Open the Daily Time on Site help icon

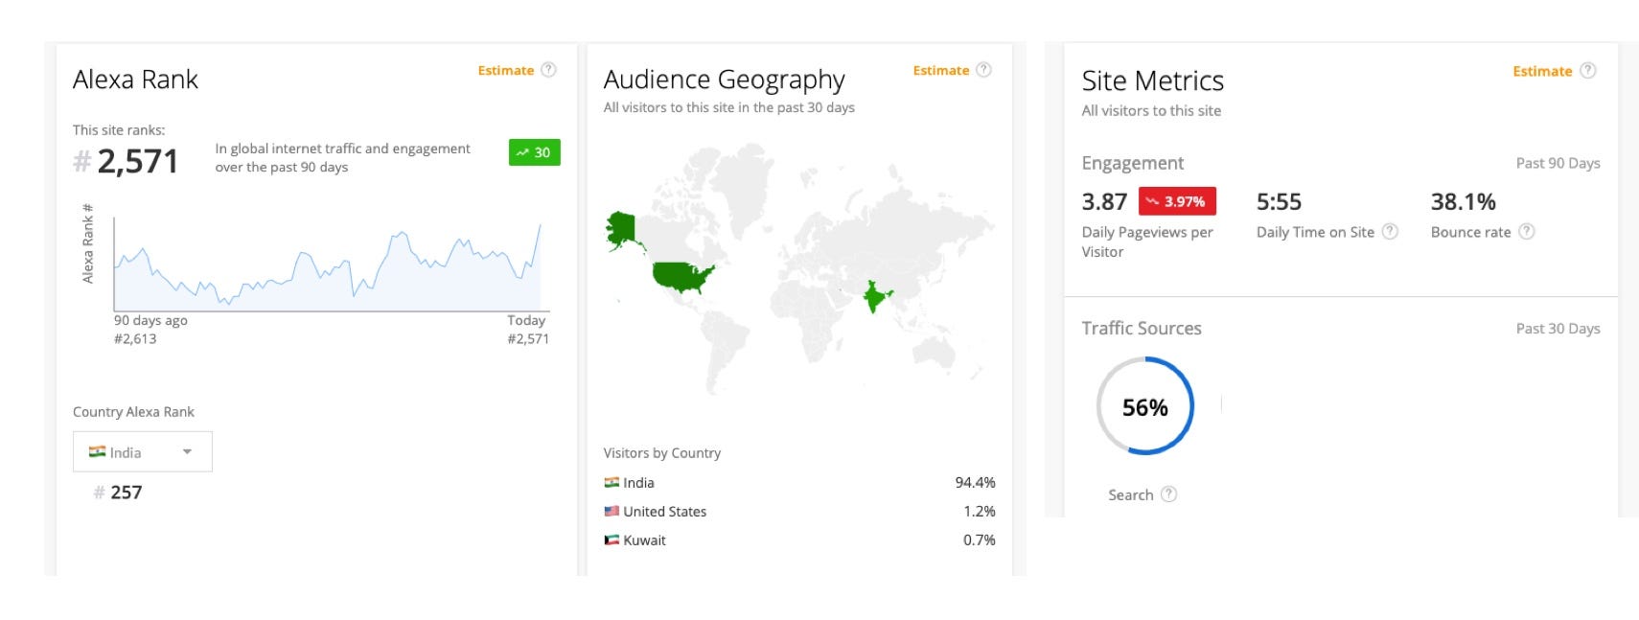click(x=1390, y=232)
